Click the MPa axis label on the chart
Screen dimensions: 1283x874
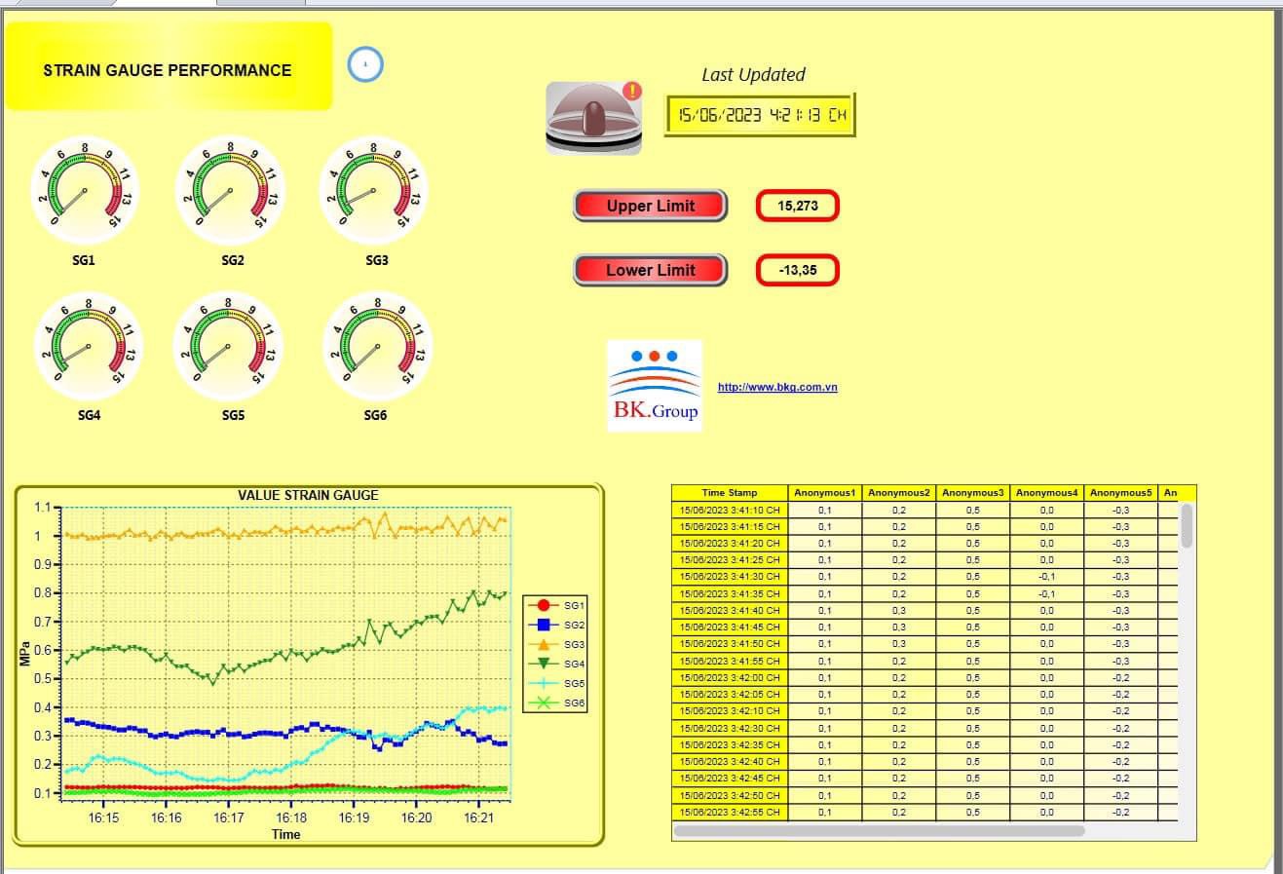[25, 653]
